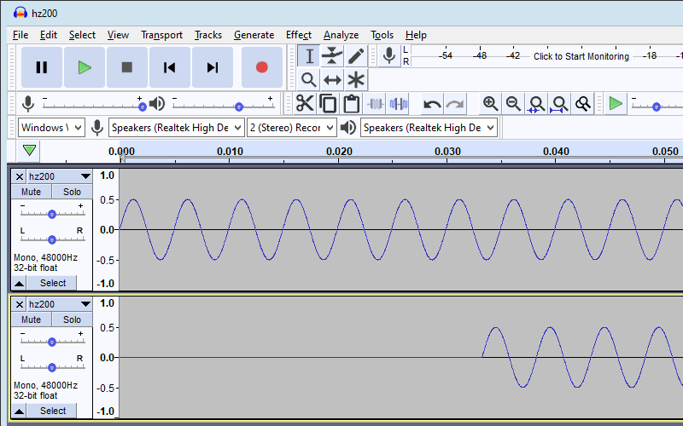Click the Undo arrow icon
Viewport: 683px width, 426px height.
point(432,104)
